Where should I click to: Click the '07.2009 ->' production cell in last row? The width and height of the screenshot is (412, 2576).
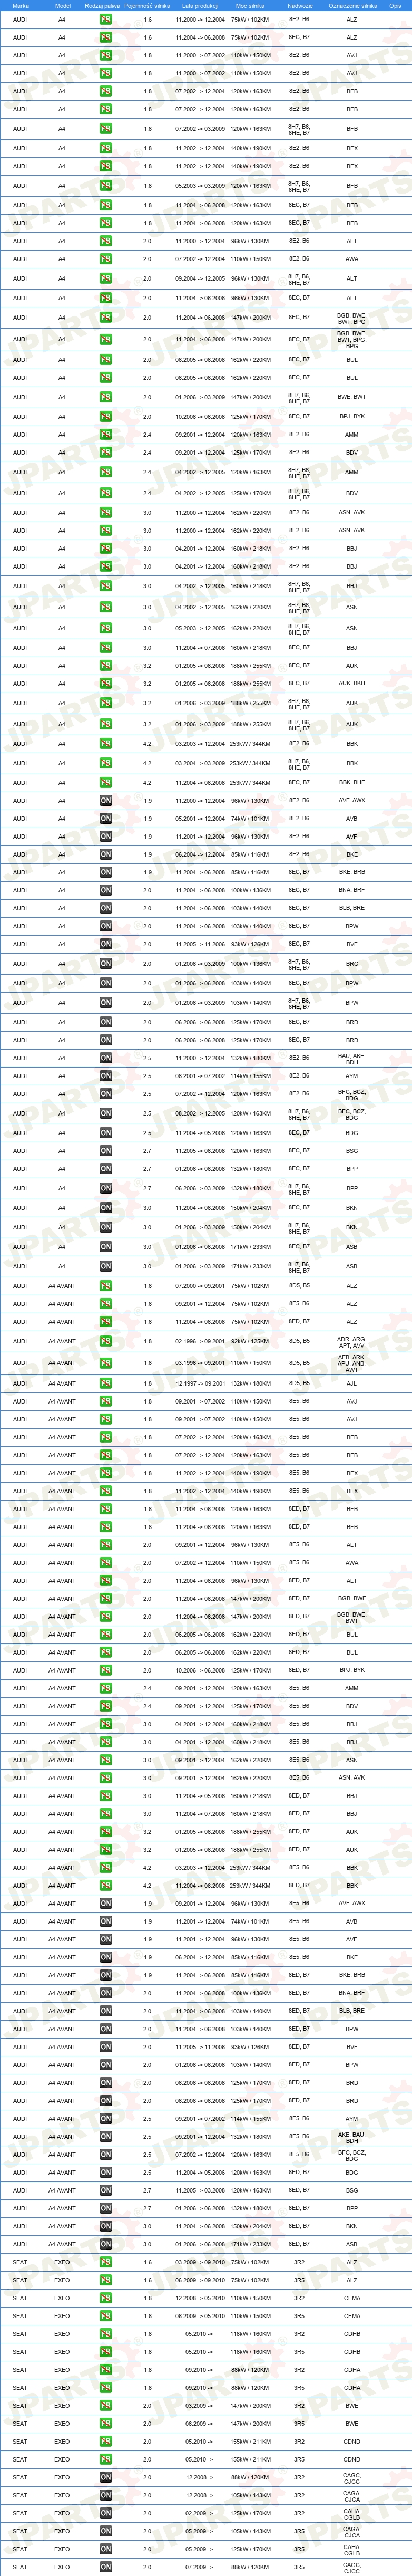coord(200,2567)
